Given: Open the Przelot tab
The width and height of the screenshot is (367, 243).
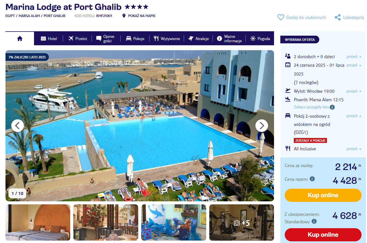Looking at the screenshot, I should coord(78,39).
